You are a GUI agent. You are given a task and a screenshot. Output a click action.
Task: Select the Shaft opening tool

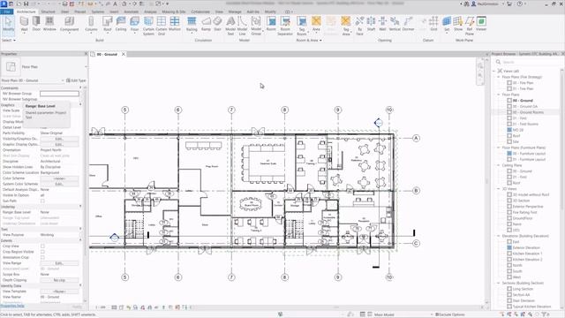[x=371, y=24]
